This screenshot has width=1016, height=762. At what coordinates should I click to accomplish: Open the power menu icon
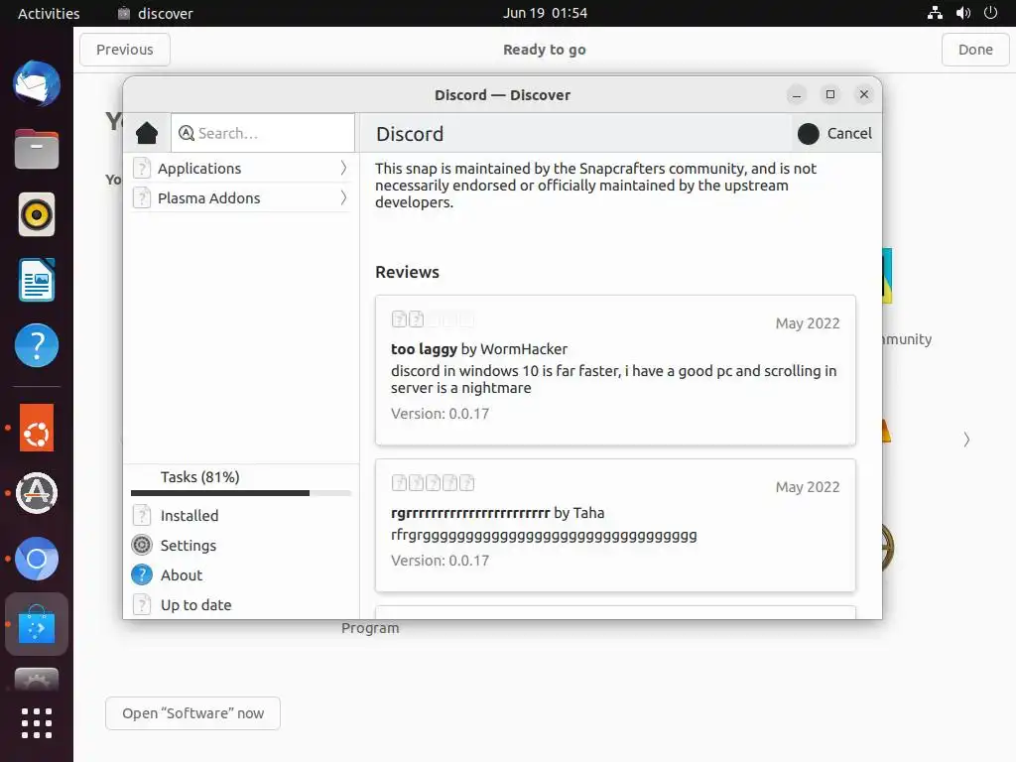[x=990, y=13]
